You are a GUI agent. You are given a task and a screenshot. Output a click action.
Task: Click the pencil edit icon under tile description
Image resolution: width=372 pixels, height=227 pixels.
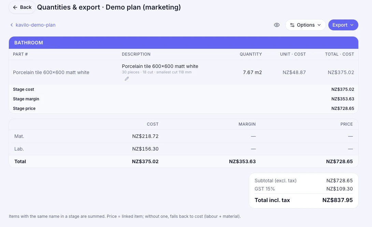(x=127, y=79)
